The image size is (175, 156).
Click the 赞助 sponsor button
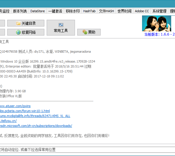point(89,32)
